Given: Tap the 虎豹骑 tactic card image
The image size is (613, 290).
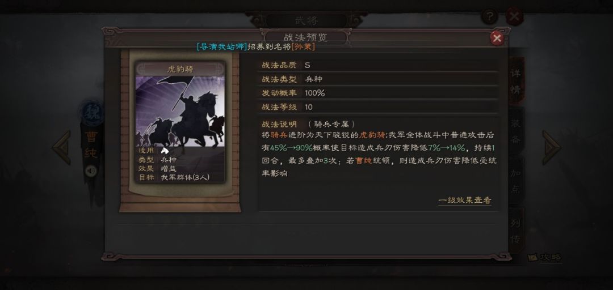Looking at the screenshot, I should [x=180, y=111].
